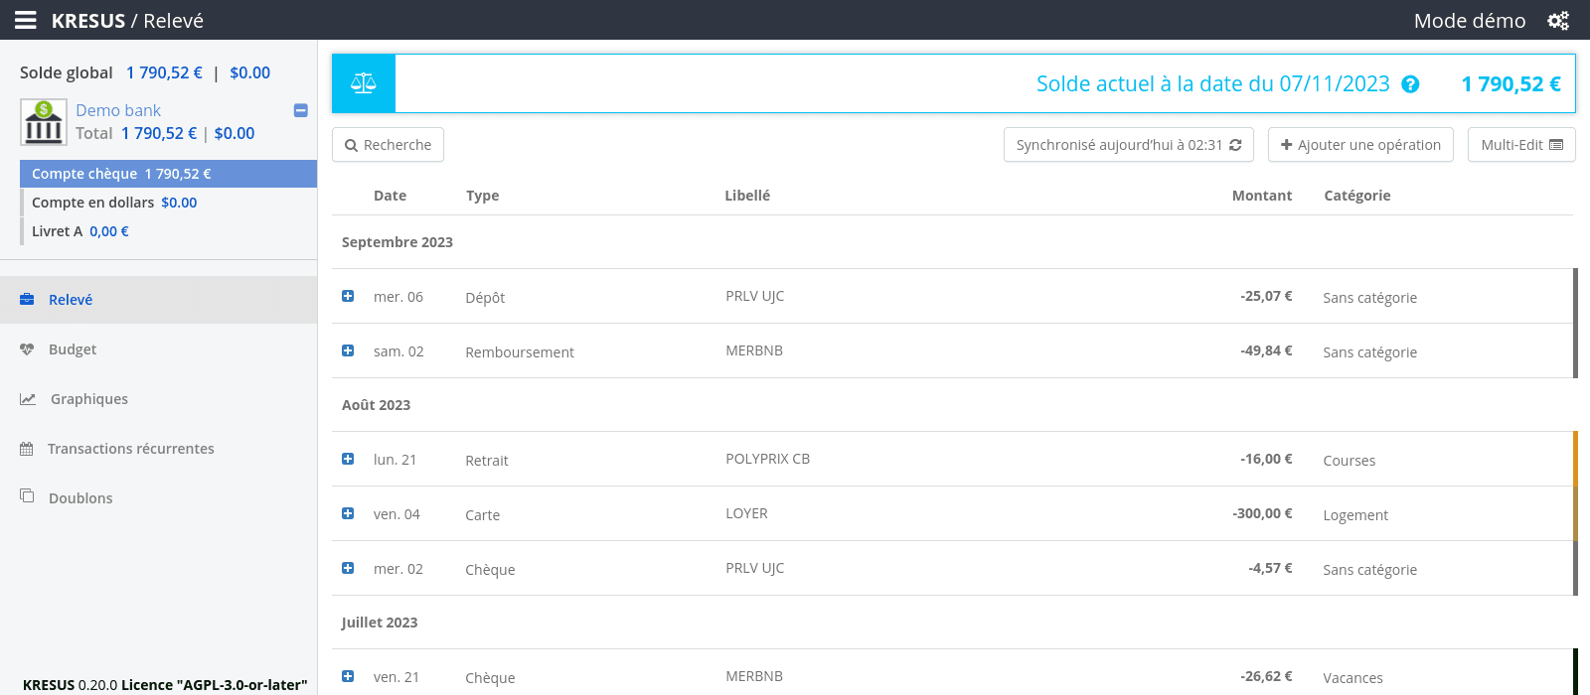Open Transactions récurrentes page

click(x=130, y=449)
